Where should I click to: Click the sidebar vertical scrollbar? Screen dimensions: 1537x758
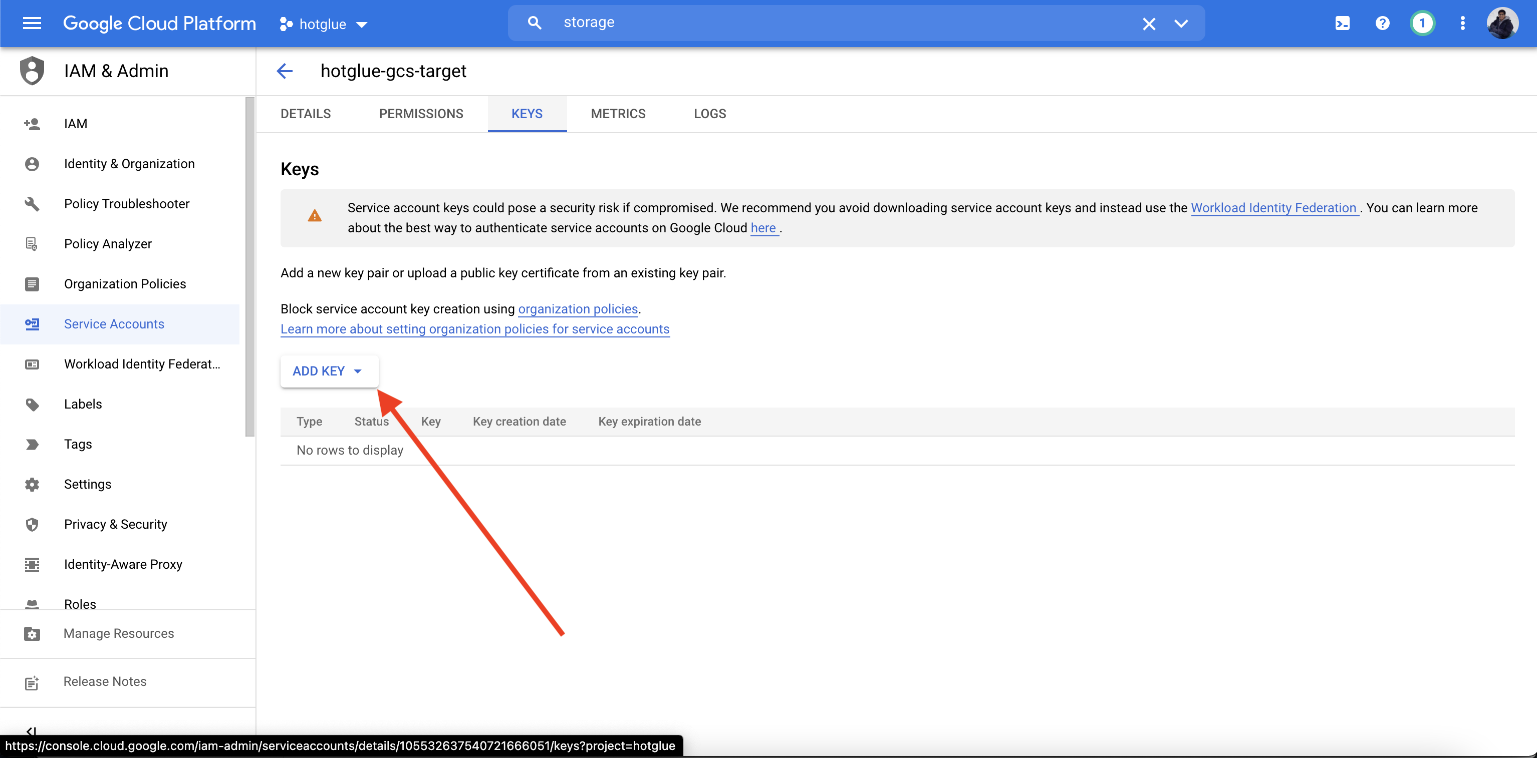pos(249,266)
